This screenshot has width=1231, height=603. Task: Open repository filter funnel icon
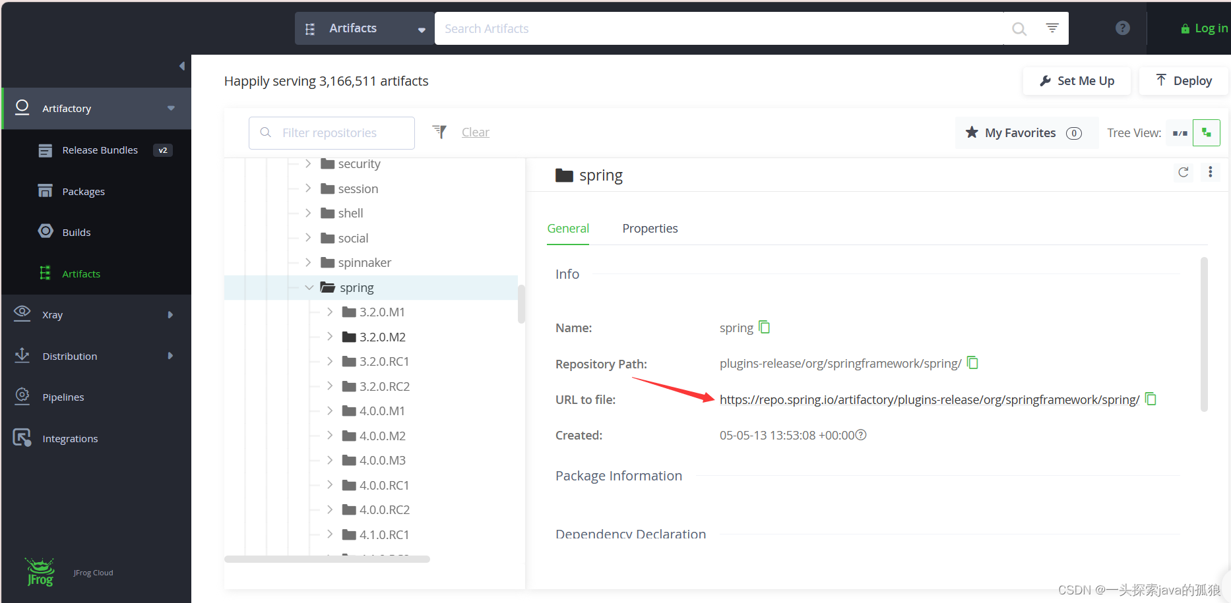click(x=439, y=132)
